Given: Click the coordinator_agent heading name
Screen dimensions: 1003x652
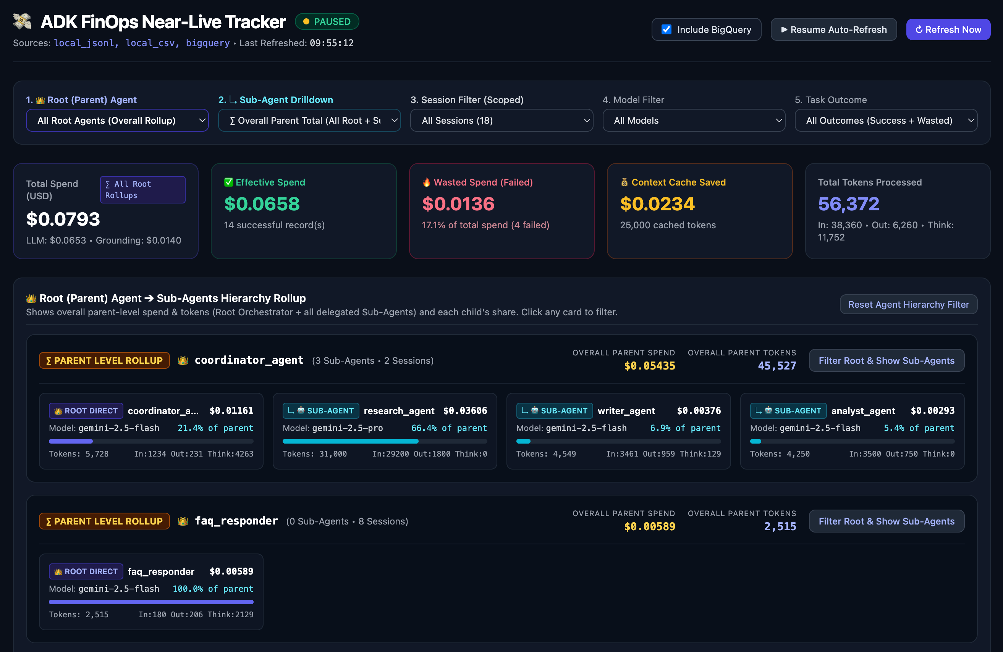Looking at the screenshot, I should pos(249,360).
